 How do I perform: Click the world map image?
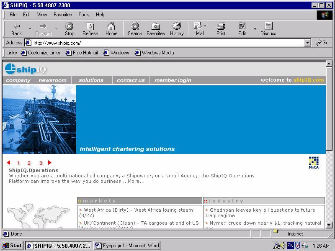[39, 215]
